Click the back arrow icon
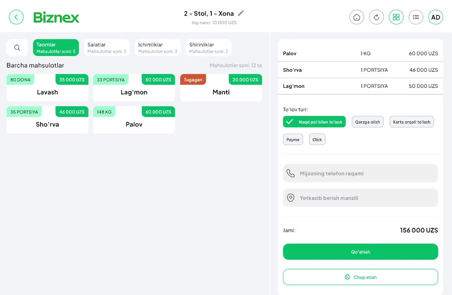The height and width of the screenshot is (295, 452). coord(16,17)
